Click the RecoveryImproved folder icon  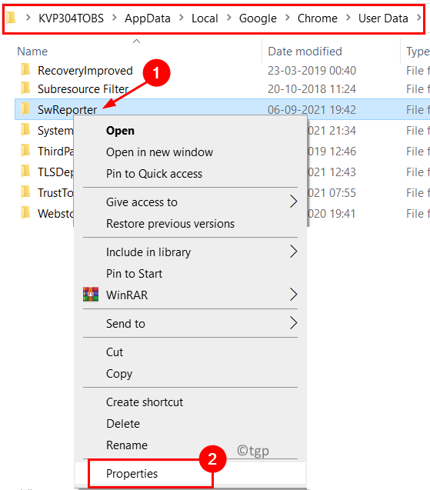pyautogui.click(x=25, y=70)
